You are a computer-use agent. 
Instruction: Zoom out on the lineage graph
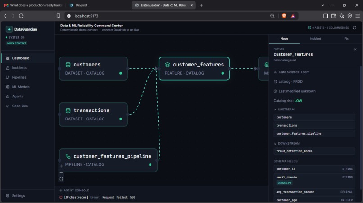click(61, 172)
